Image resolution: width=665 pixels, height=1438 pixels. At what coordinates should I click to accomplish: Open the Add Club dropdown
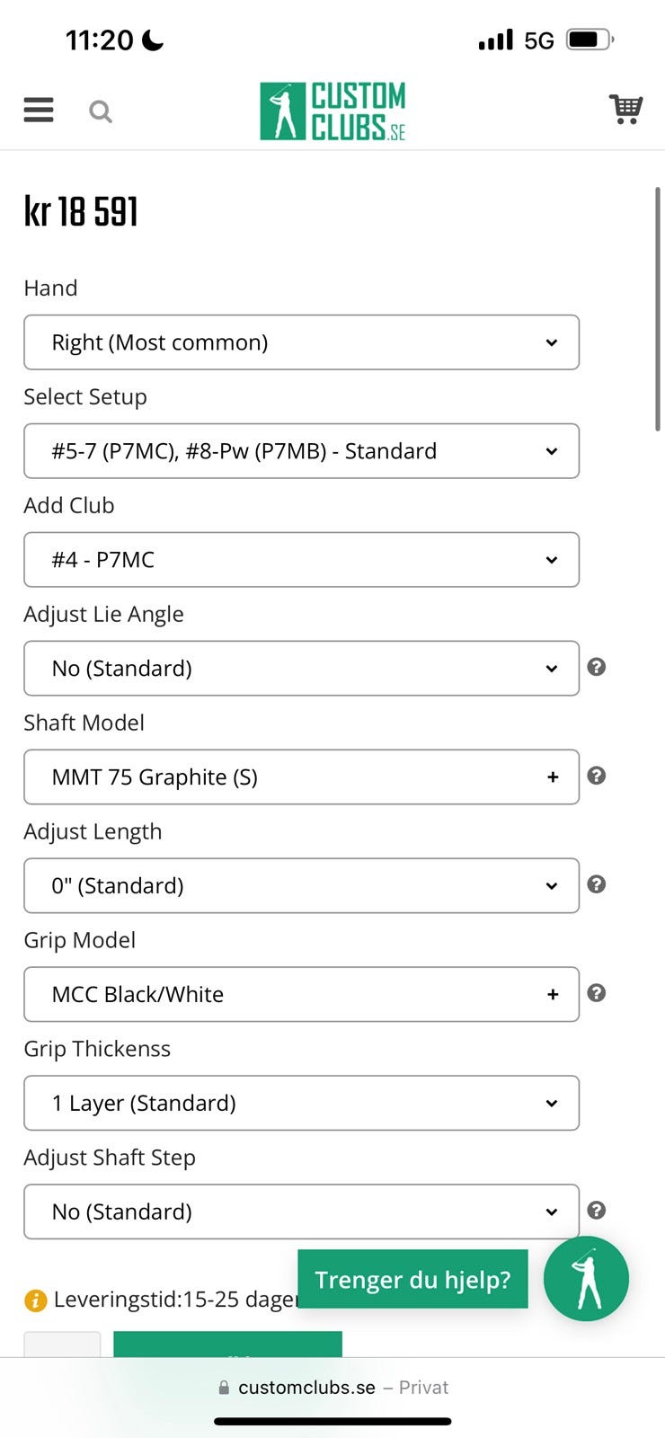301,560
